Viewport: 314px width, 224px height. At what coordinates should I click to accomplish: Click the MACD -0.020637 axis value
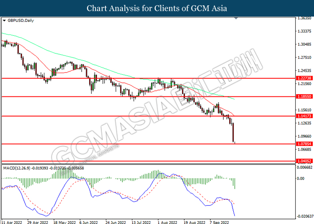click(x=305, y=216)
